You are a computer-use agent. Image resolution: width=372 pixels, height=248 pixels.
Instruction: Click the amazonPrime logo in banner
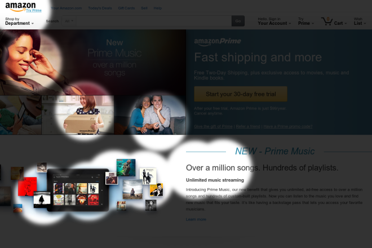pos(218,41)
